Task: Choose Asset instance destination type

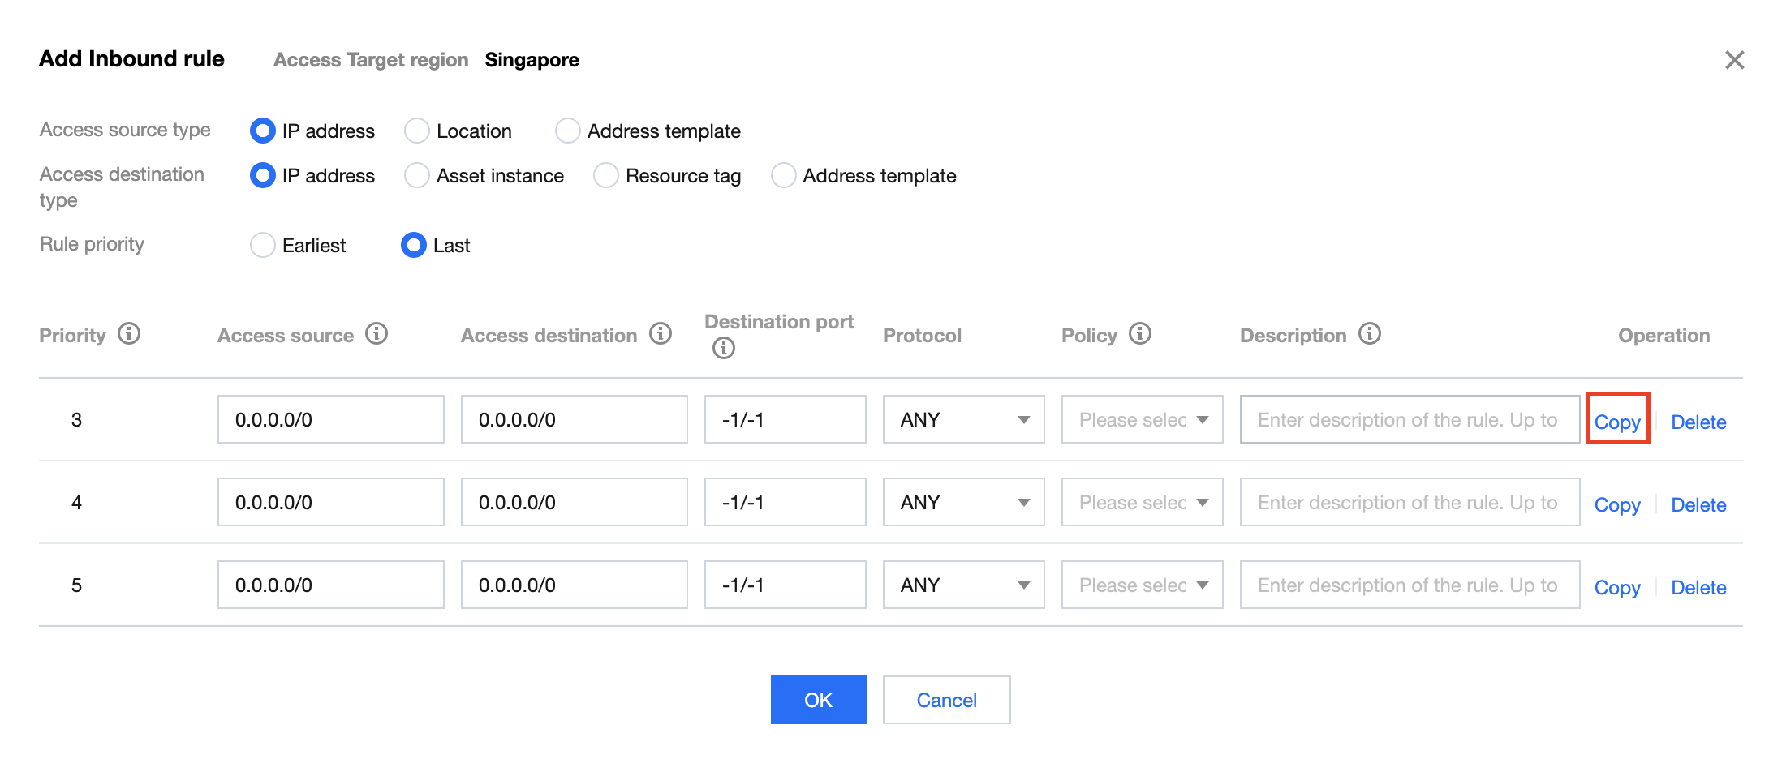Action: (417, 175)
